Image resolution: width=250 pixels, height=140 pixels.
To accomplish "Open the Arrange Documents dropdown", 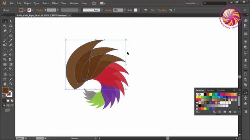I will tap(102, 3).
